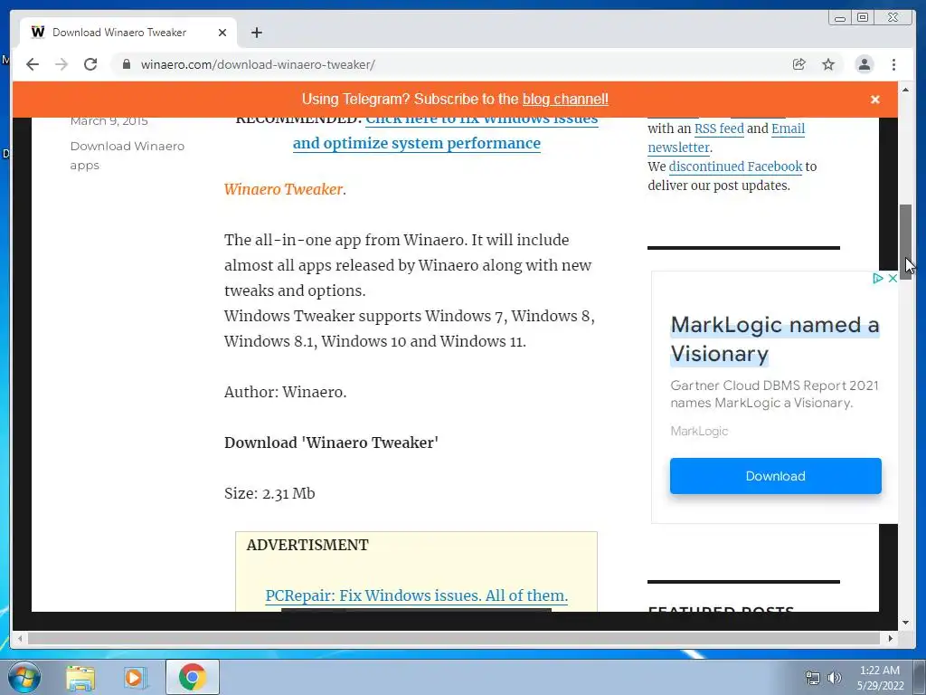Click the blue MarkLogic Download button

pos(775,476)
